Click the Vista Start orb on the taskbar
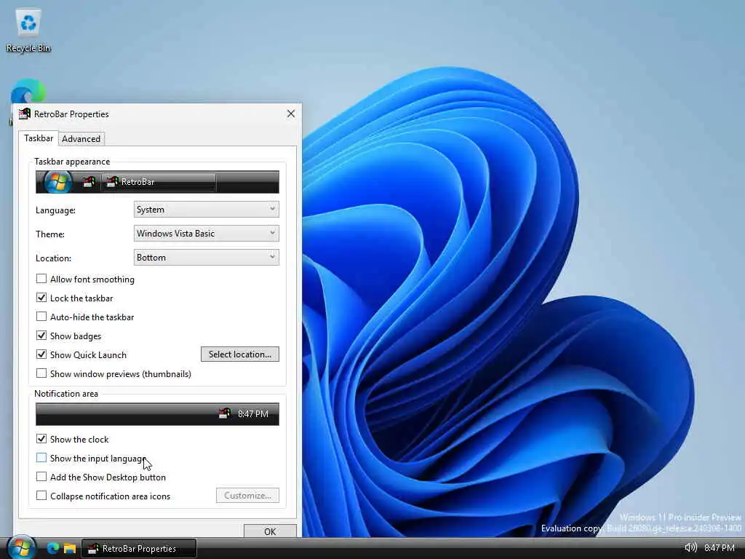 (x=20, y=547)
